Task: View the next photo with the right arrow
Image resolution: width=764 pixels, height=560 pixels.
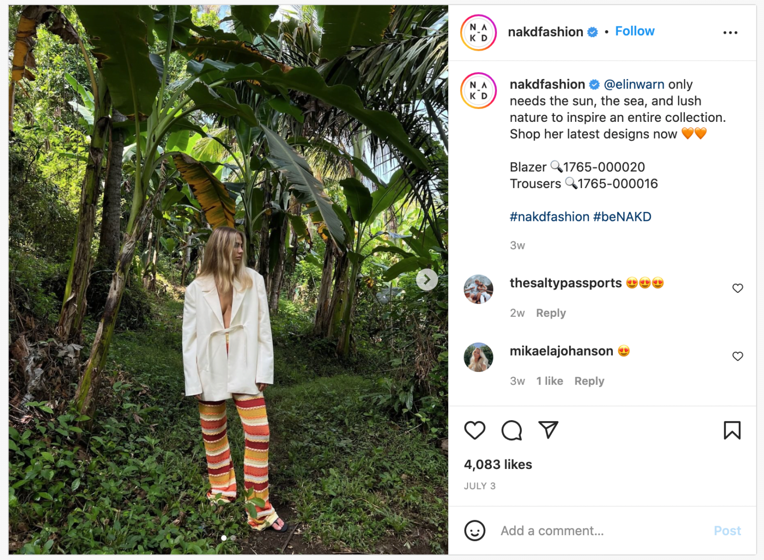Action: pos(427,280)
